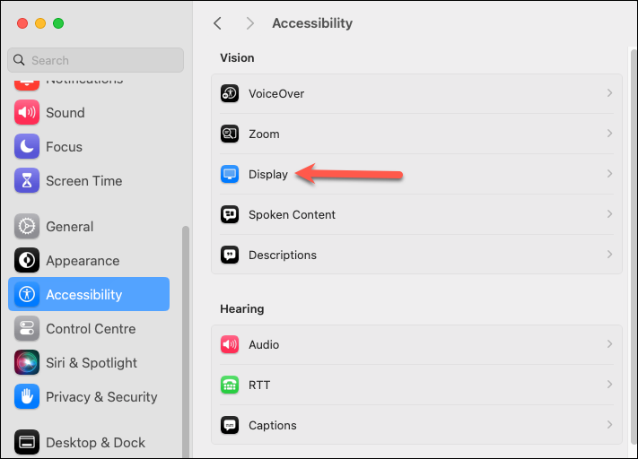The image size is (638, 459).
Task: Click the Search field in sidebar
Action: pyautogui.click(x=96, y=60)
